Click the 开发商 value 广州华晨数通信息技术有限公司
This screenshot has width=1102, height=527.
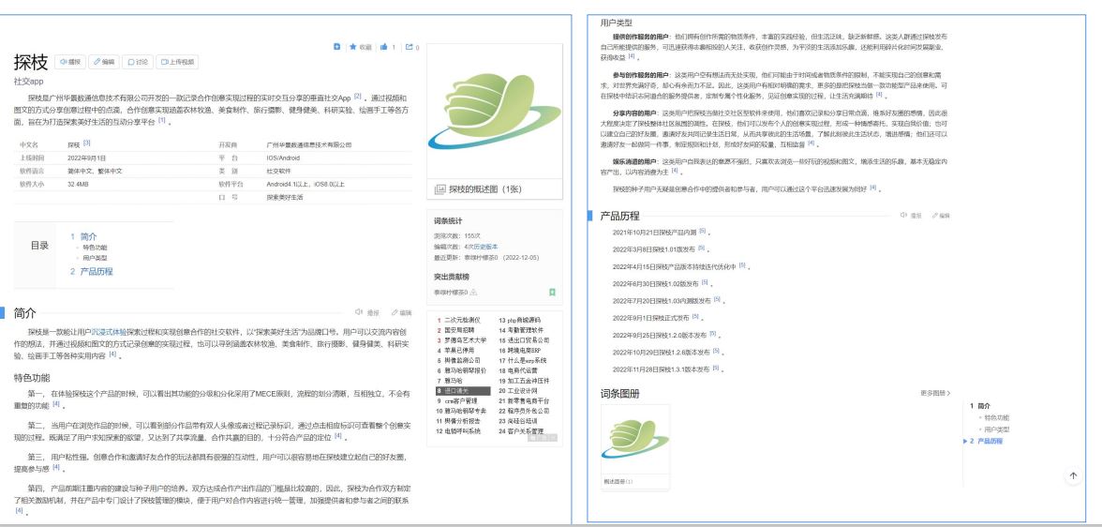[x=309, y=145]
